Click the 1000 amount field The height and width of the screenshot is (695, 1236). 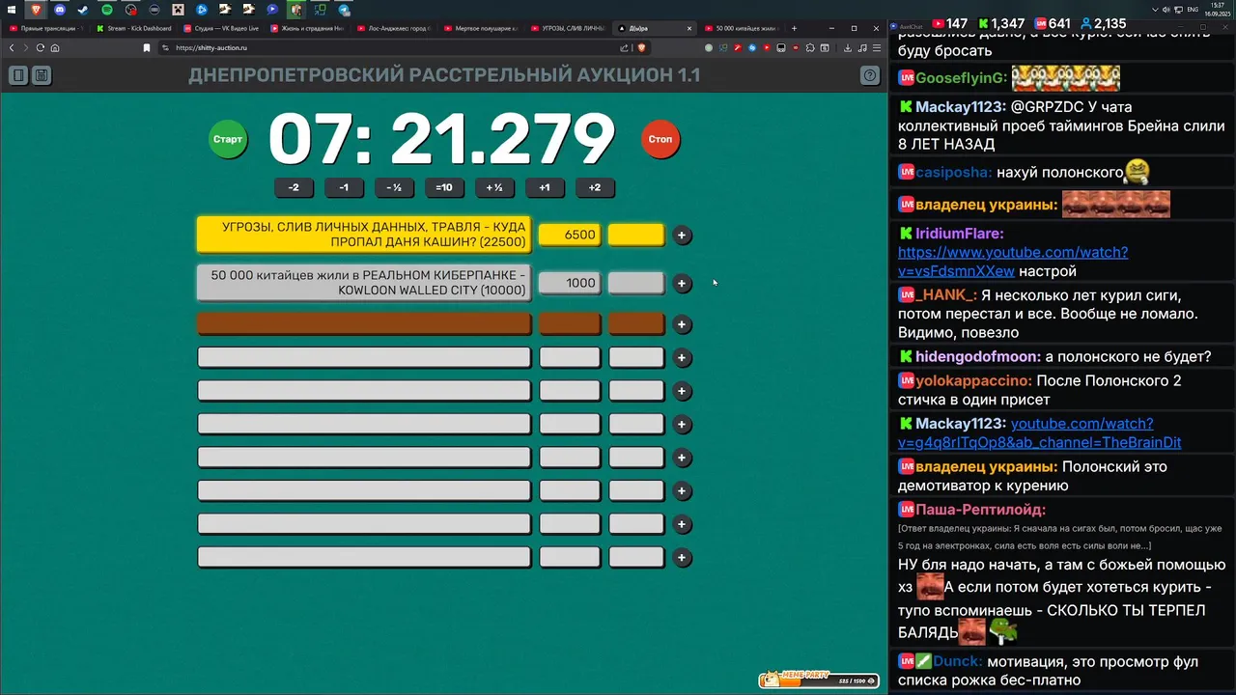coord(570,283)
